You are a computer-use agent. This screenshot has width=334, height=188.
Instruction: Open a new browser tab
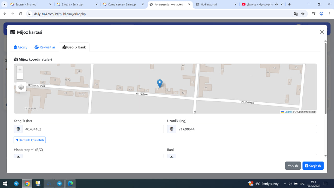coord(289,4)
